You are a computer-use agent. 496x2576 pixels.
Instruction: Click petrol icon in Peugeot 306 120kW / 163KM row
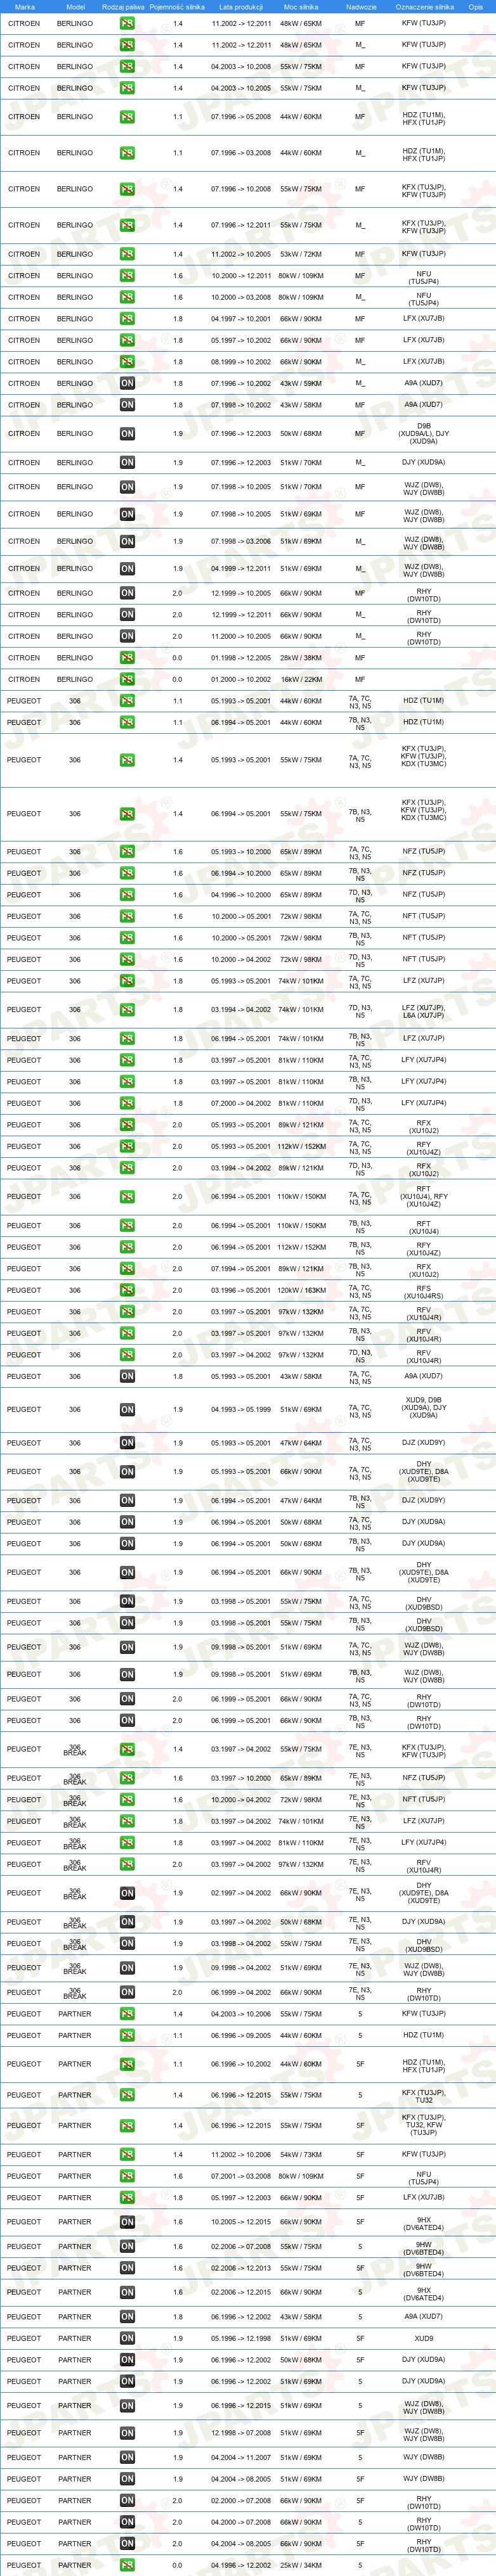(127, 1290)
